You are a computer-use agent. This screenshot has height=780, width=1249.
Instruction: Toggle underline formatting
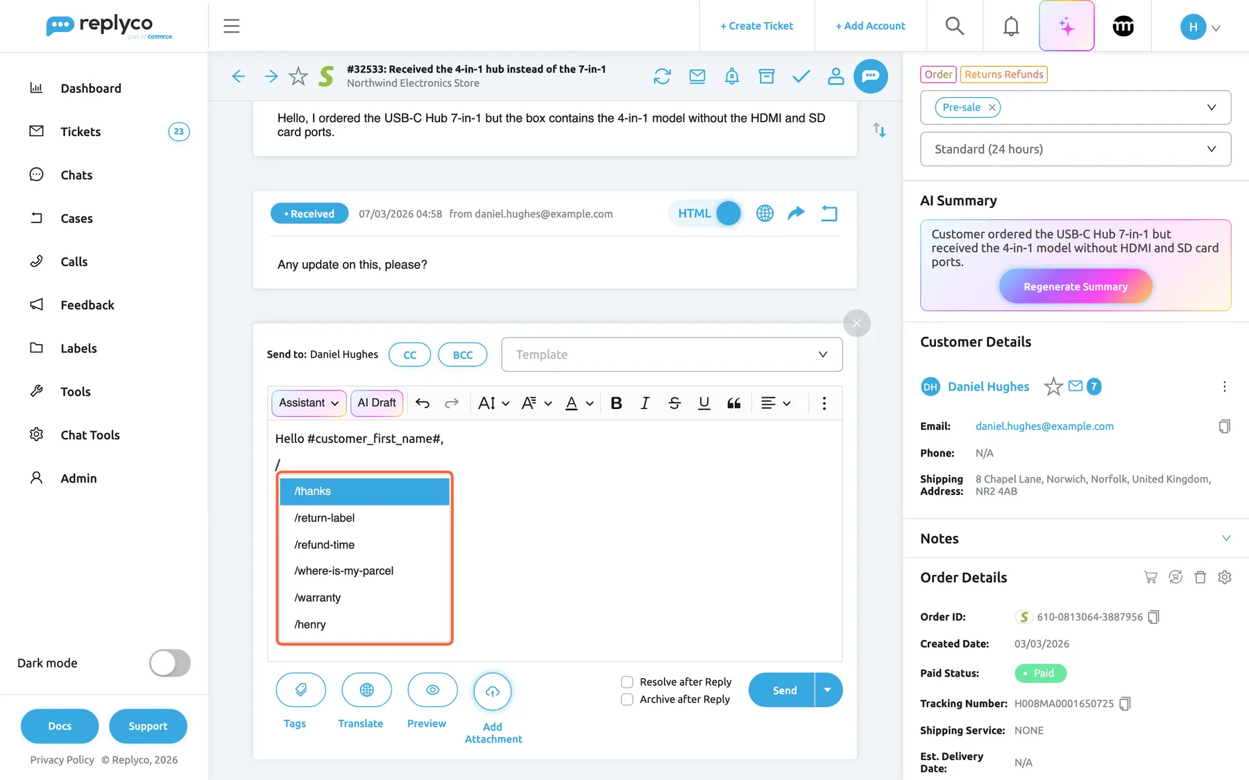pyautogui.click(x=704, y=404)
